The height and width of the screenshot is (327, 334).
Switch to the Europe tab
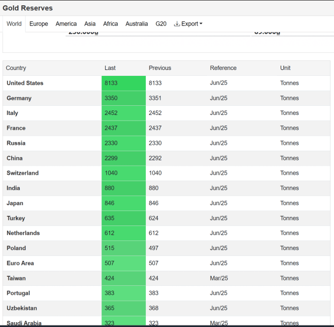[x=38, y=24]
